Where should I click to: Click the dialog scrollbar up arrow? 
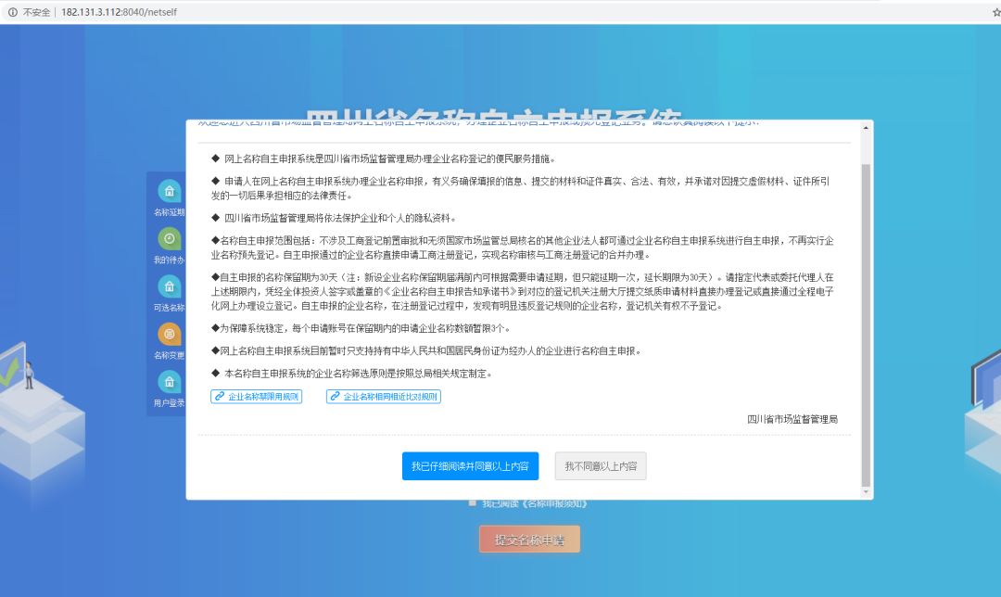click(x=866, y=128)
